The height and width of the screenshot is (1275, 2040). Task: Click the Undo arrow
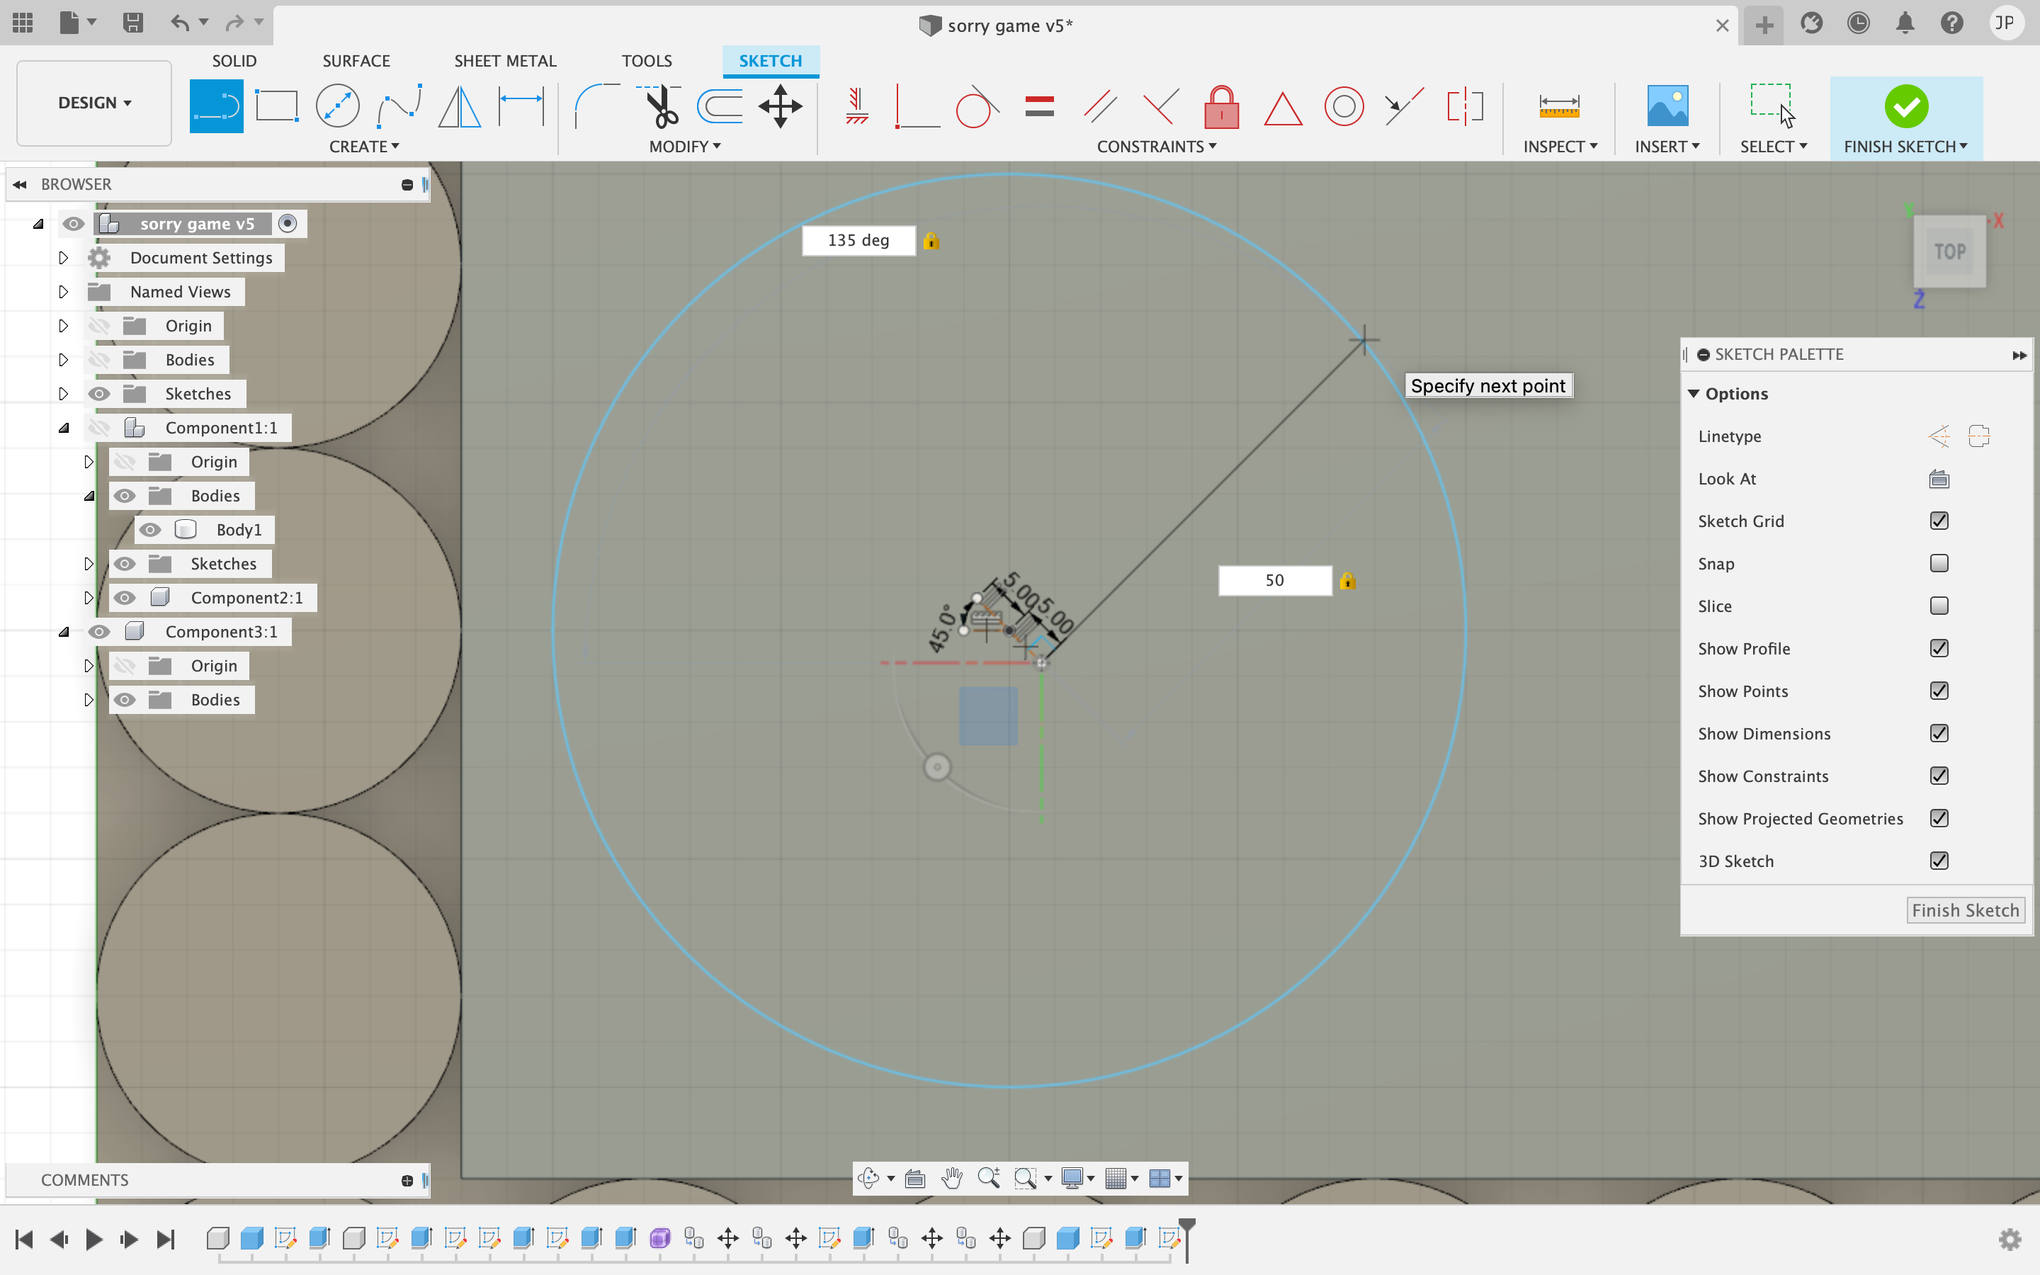(x=179, y=23)
